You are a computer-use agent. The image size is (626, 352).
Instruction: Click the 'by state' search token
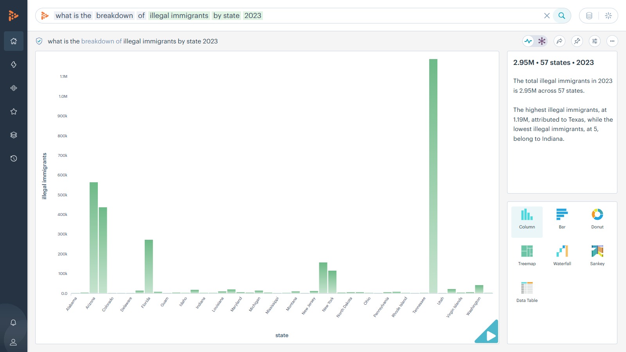point(226,16)
